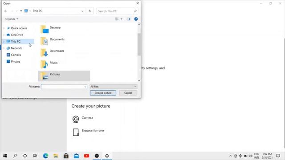
Task: Select the Desktop folder icon
Action: (x=45, y=29)
